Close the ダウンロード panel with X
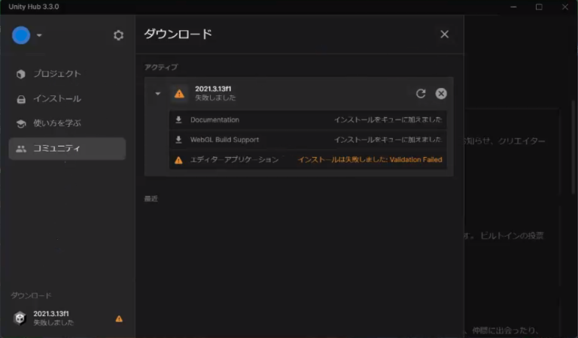The image size is (578, 338). point(444,34)
